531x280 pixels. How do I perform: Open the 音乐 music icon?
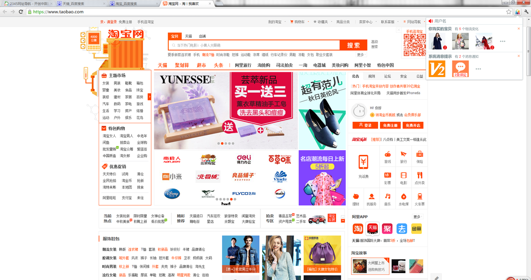387,196
